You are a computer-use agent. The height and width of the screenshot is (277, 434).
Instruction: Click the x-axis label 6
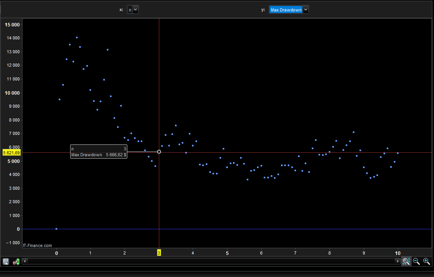pos(261,253)
